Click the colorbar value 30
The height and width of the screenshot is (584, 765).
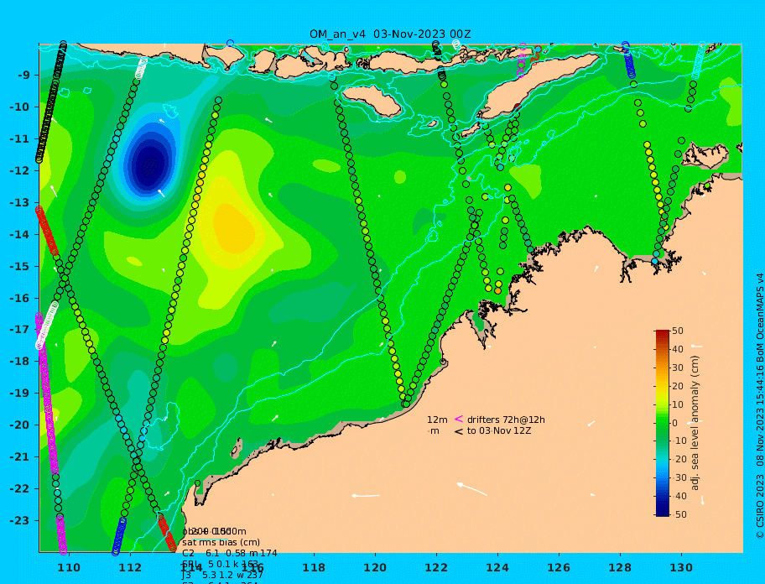(678, 368)
